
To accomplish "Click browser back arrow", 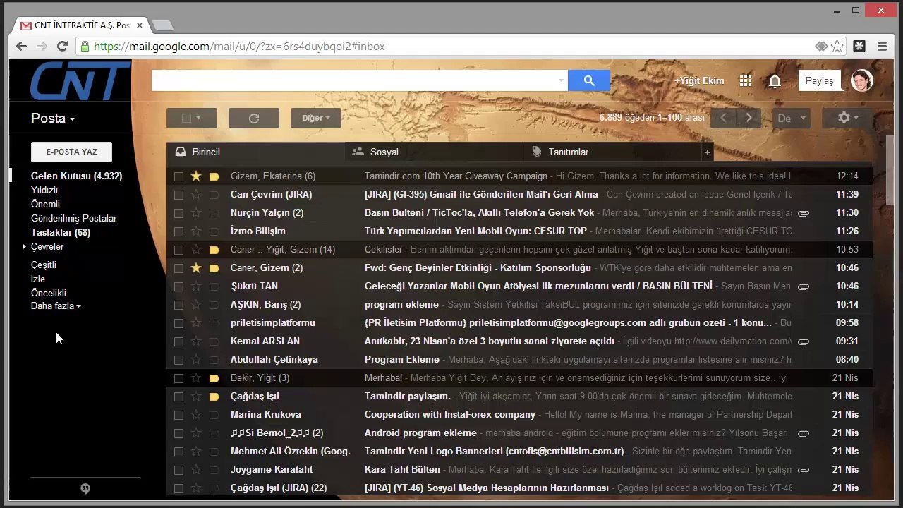I will [x=21, y=46].
